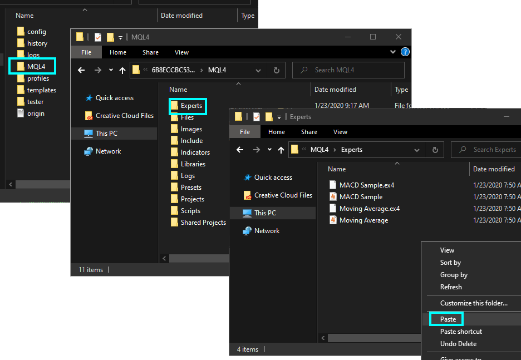Open the templates folder in background window
Image resolution: width=521 pixels, height=360 pixels.
pyautogui.click(x=37, y=90)
